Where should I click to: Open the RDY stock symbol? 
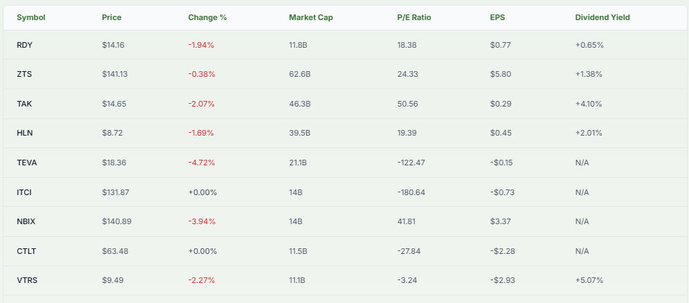click(25, 45)
